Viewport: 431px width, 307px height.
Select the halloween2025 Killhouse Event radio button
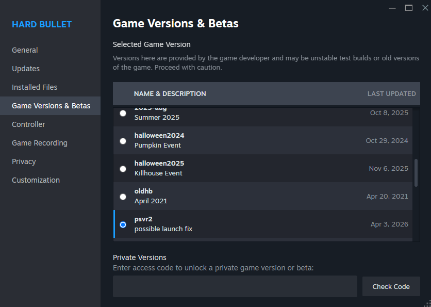(x=123, y=169)
